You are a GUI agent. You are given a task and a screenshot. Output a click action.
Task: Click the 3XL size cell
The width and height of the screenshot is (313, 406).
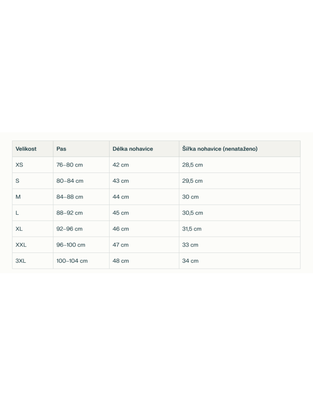tap(21, 261)
